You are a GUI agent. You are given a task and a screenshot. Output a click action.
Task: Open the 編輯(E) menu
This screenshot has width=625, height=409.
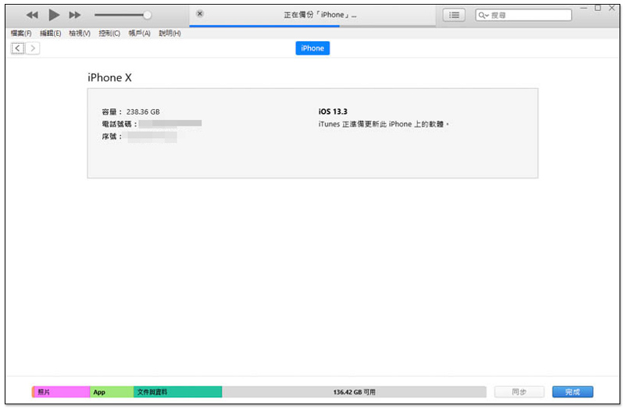click(51, 34)
